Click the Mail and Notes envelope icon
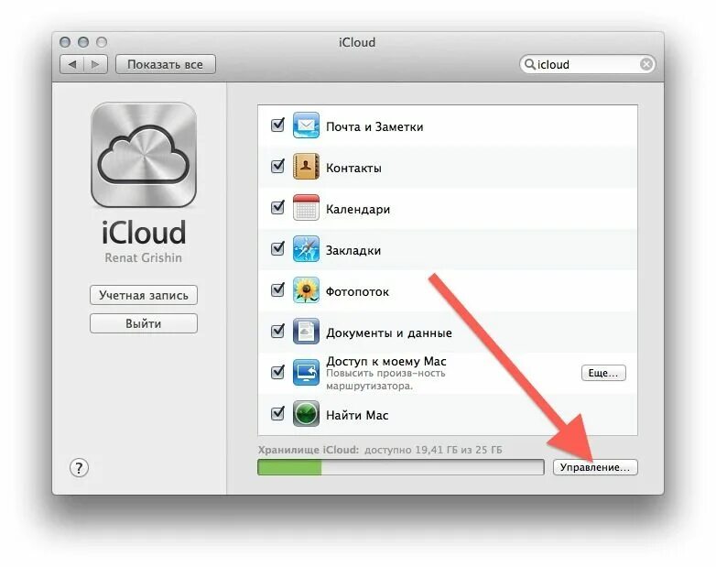Screen dimensions: 716x567 306,125
